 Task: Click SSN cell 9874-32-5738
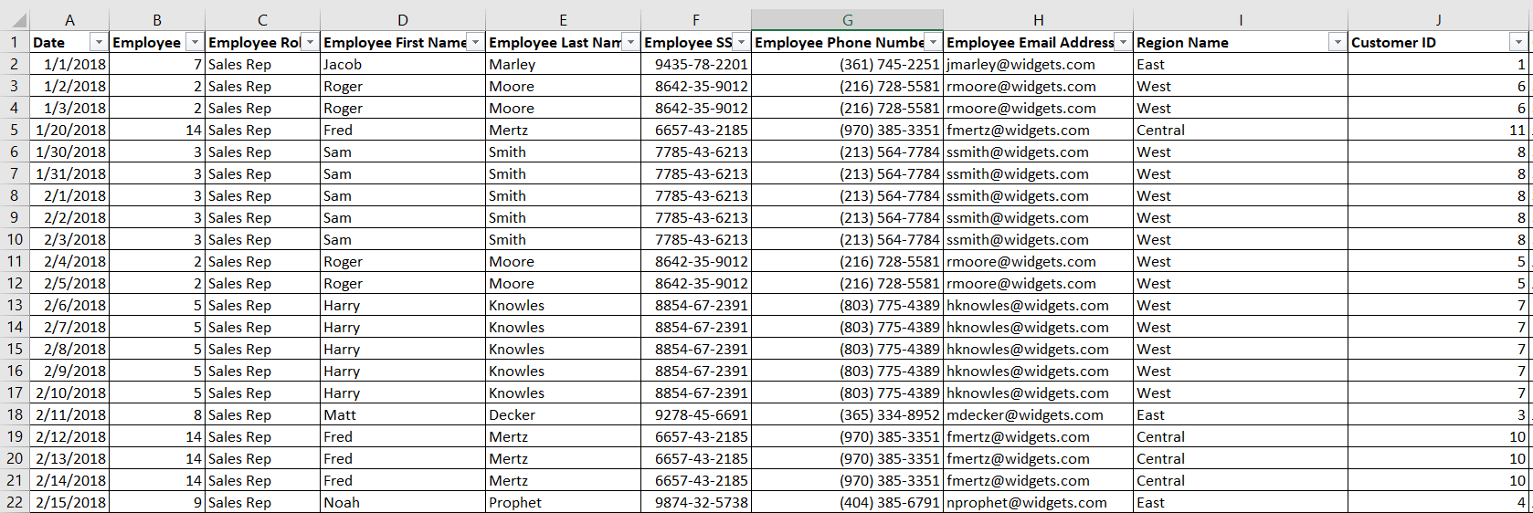696,502
